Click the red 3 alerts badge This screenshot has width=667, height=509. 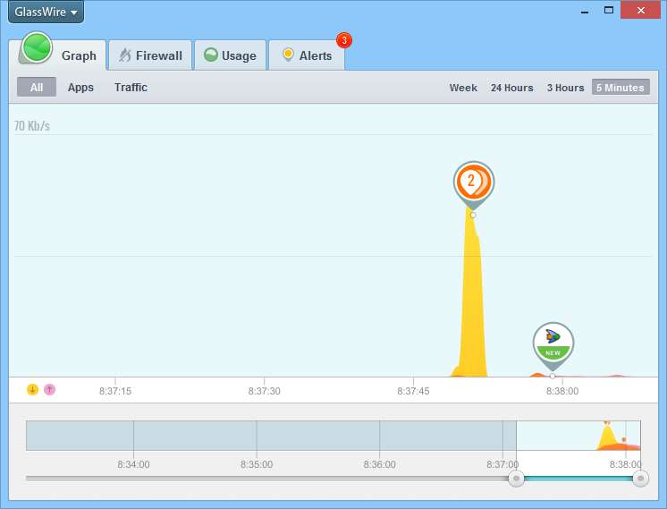pos(344,40)
